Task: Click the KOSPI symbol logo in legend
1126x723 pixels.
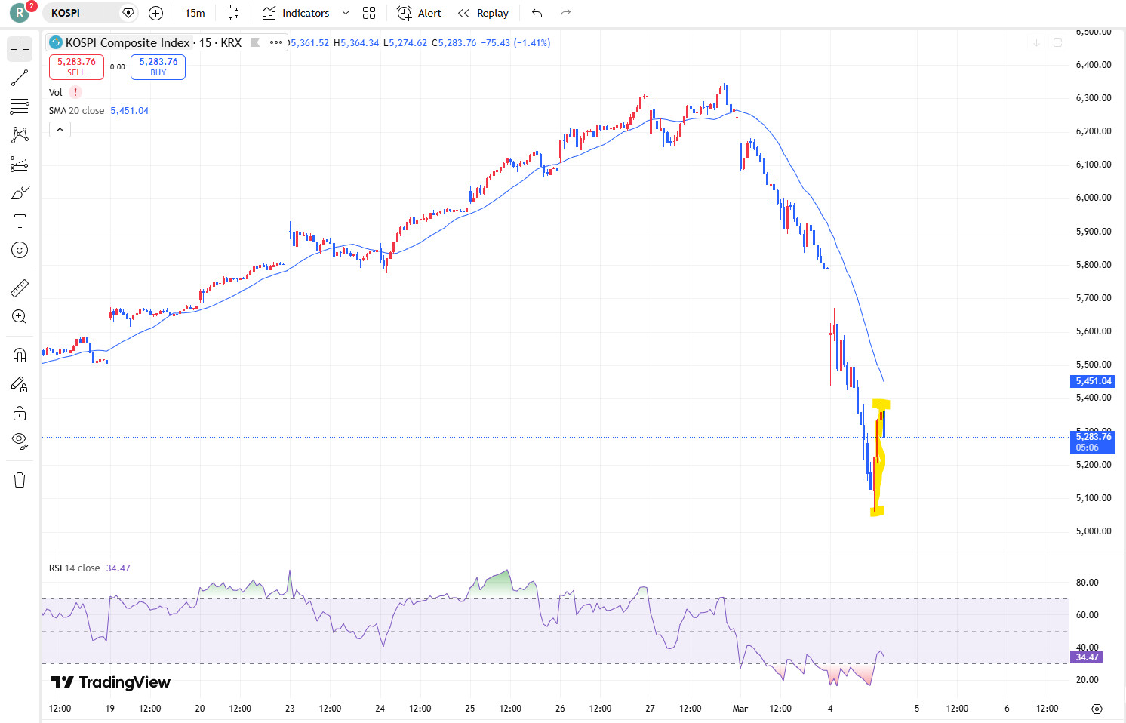Action: click(55, 42)
